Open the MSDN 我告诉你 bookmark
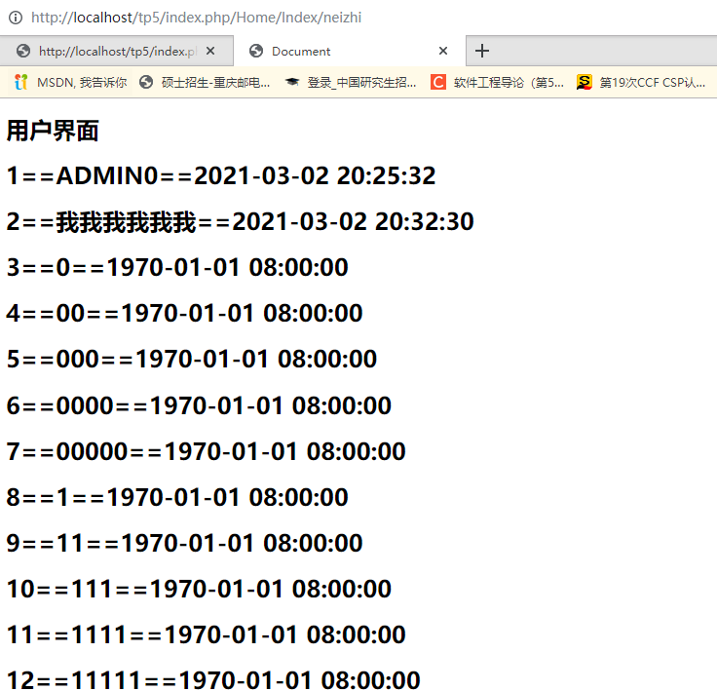This screenshot has width=717, height=691. point(71,83)
